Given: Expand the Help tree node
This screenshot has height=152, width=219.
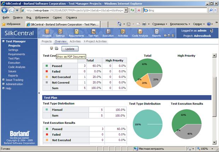Looking at the screenshot, I should pyautogui.click(x=4, y=88).
